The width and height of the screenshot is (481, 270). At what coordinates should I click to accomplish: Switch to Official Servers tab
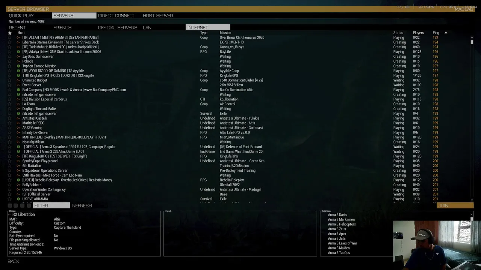click(x=118, y=28)
